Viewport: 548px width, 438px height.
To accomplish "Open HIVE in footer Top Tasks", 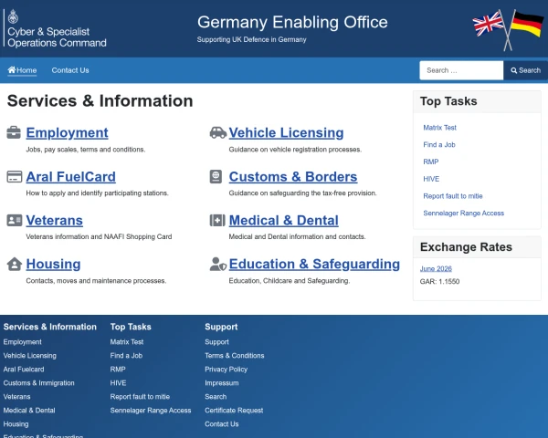I will [x=118, y=383].
